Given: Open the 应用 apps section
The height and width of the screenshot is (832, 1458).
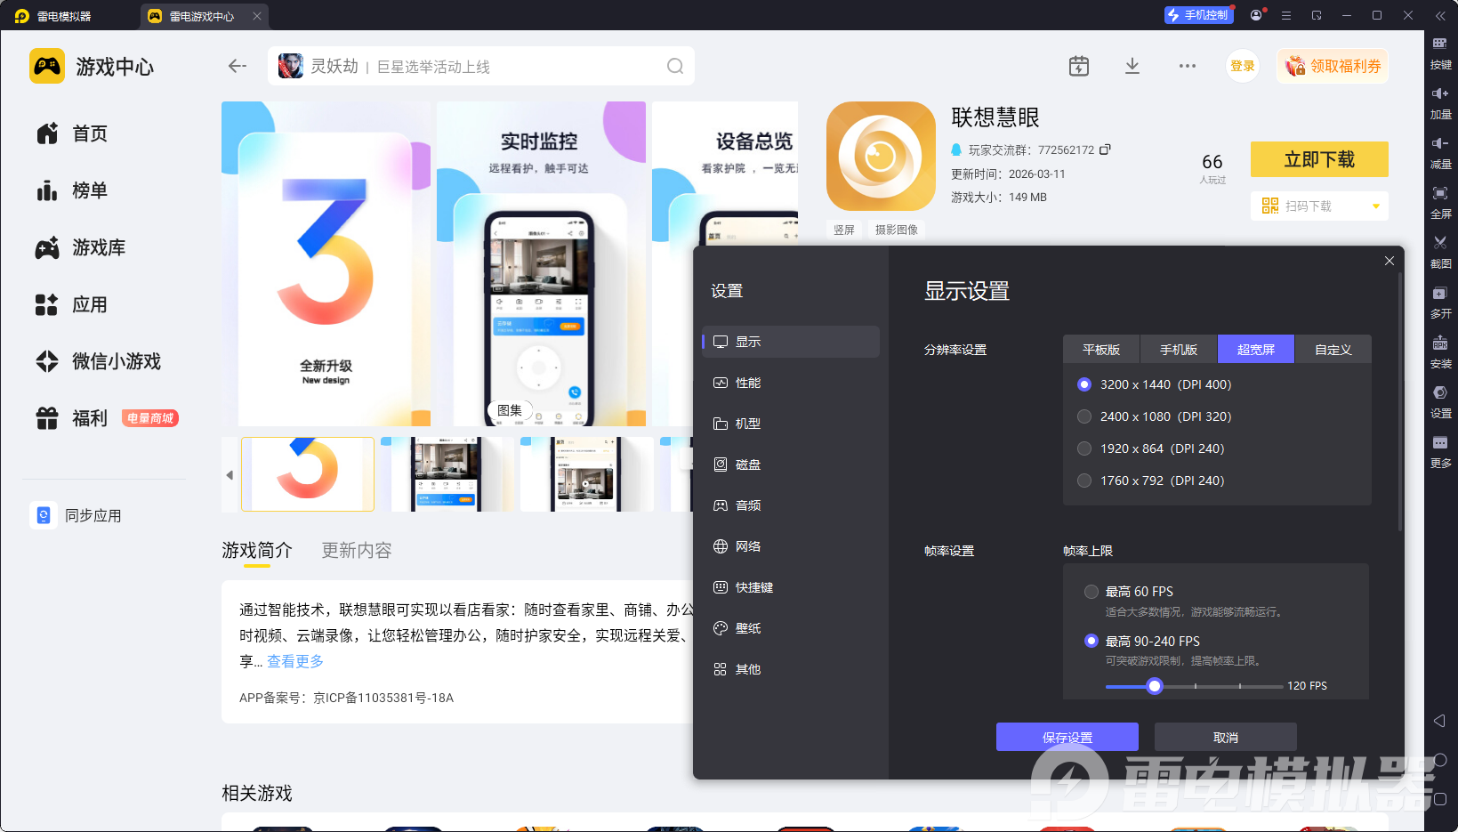Looking at the screenshot, I should [72, 304].
